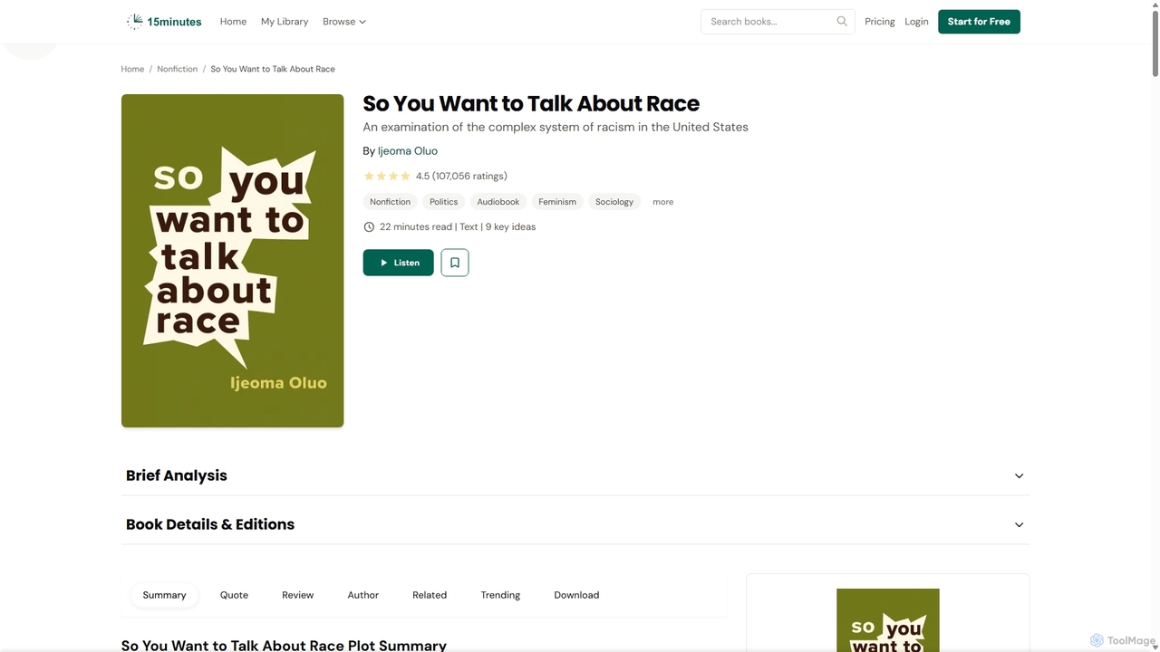Screen dimensions: 1160x652
Task: View the Trending tab
Action: (x=500, y=595)
